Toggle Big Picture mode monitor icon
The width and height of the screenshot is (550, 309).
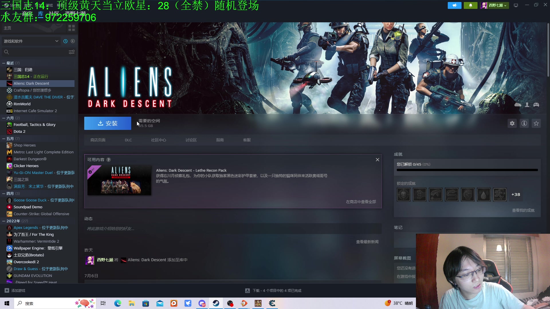[x=516, y=5]
